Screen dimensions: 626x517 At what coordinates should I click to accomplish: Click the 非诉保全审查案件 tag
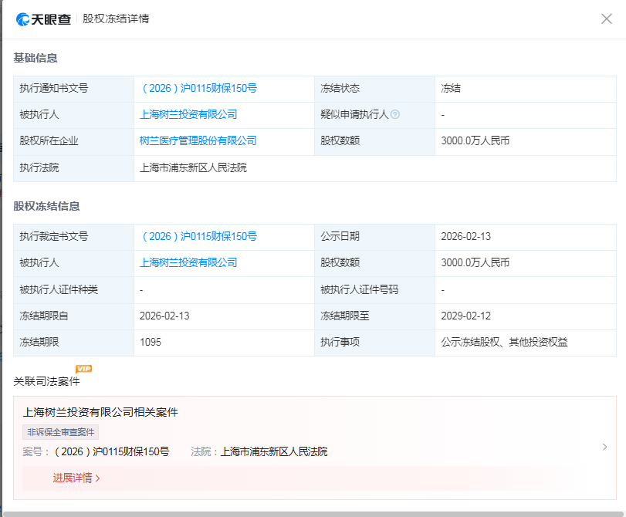coord(61,432)
